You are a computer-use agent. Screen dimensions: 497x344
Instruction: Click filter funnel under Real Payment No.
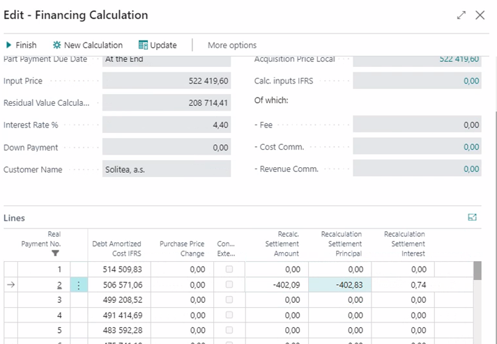(x=55, y=253)
